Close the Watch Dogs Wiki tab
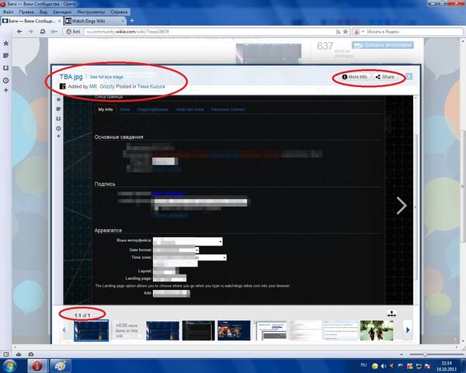 123,21
